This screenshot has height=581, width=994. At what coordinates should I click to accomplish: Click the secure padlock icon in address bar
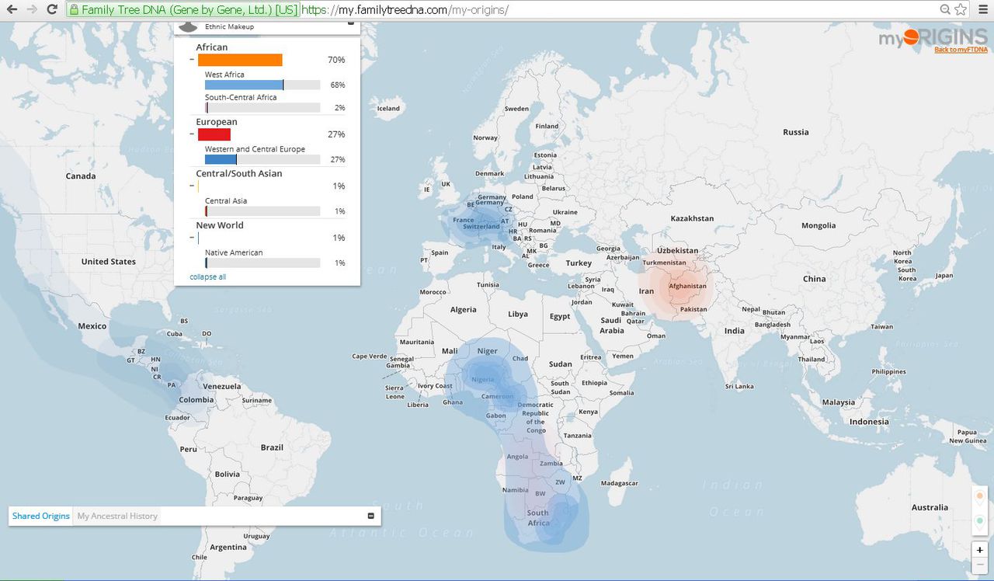point(74,10)
